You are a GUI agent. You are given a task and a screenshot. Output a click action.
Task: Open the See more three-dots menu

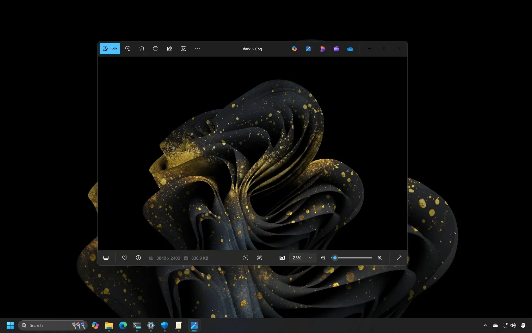click(197, 49)
